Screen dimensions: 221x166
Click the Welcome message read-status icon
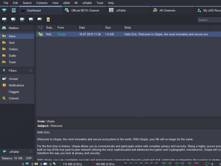40,34
